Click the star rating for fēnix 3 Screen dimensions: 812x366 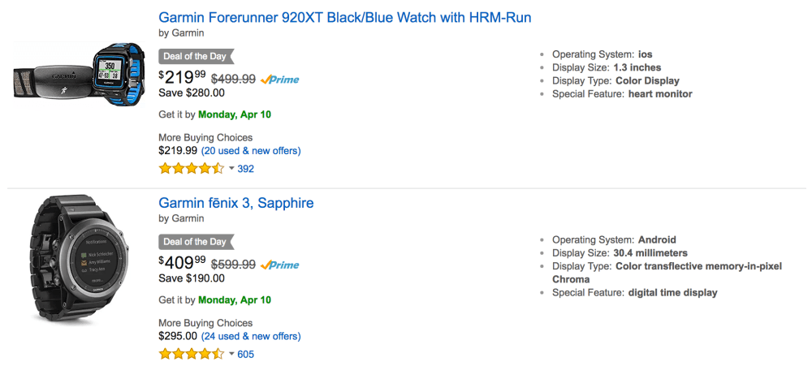(191, 354)
